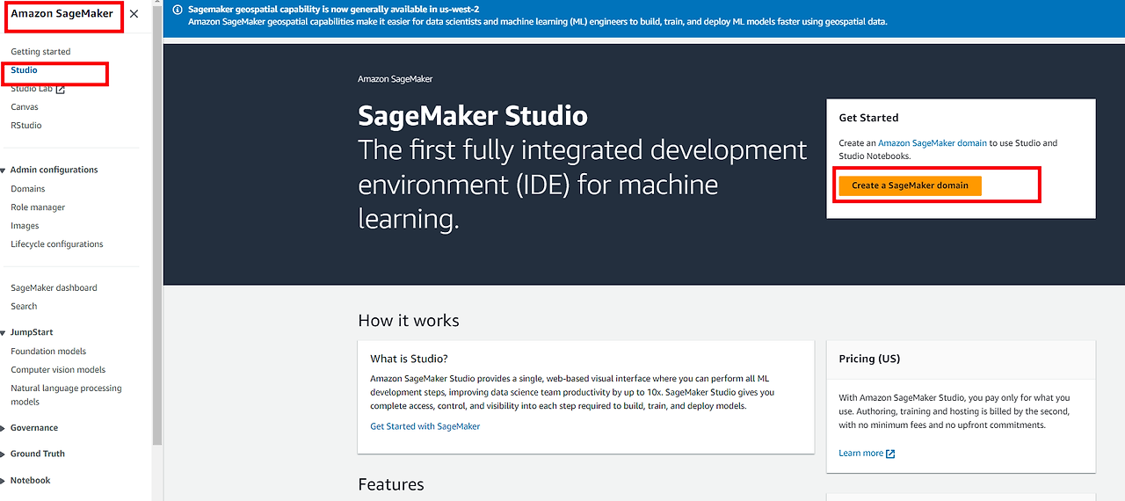Select Studio in the sidebar
Image resolution: width=1125 pixels, height=501 pixels.
(x=24, y=69)
